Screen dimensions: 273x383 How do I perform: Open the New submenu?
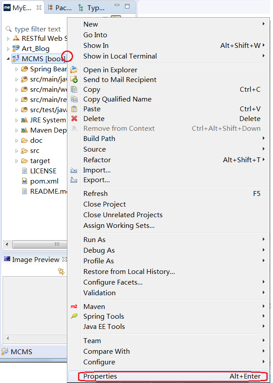click(x=168, y=24)
